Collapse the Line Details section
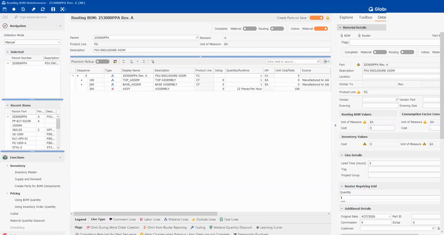 click(x=342, y=155)
